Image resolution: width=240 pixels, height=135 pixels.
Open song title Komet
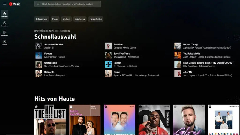(117, 72)
